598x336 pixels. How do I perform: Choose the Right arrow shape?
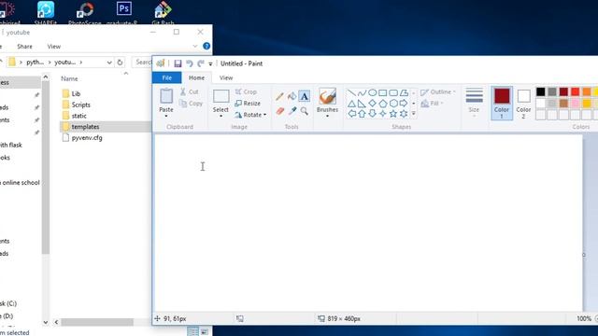click(404, 104)
